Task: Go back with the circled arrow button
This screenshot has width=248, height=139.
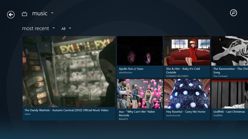Action: click(x=11, y=15)
